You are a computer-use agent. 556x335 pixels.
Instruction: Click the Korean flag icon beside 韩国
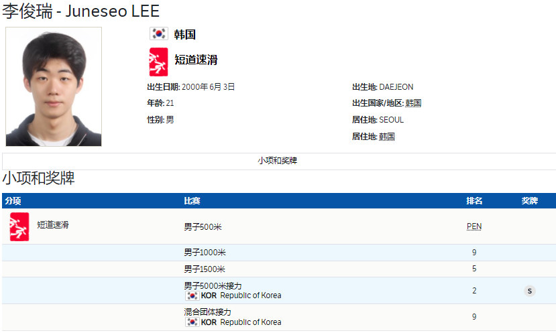tap(158, 34)
